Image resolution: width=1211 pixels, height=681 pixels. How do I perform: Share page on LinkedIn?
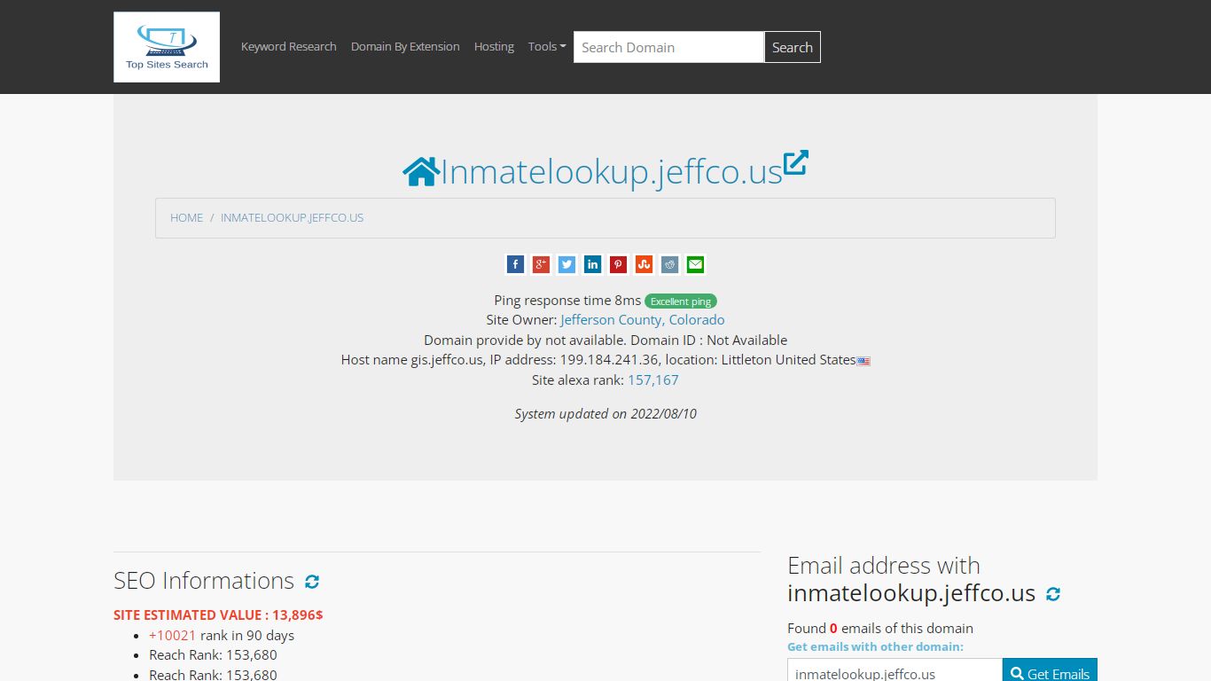pos(593,264)
